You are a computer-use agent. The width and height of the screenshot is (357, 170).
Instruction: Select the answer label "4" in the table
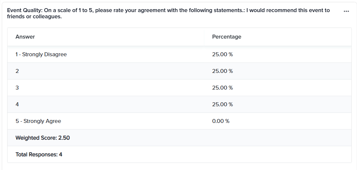17,104
